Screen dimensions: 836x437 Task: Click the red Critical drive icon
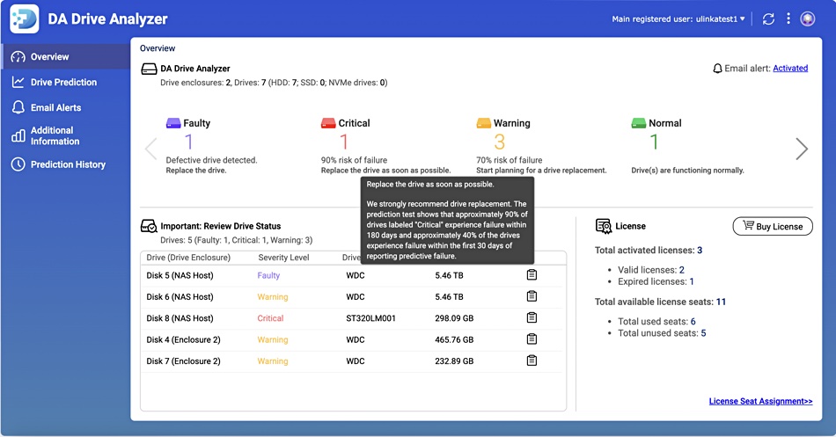click(x=328, y=124)
